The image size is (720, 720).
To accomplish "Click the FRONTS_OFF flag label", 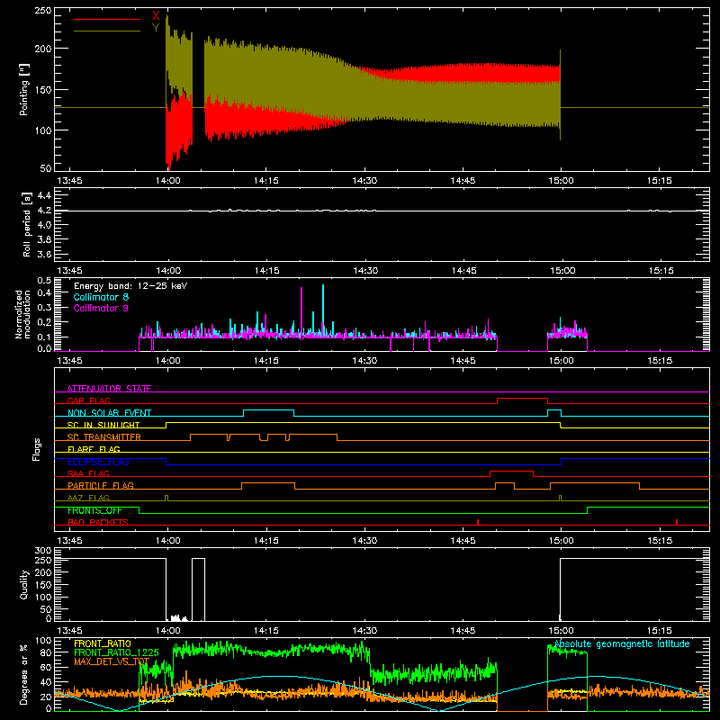I will (94, 510).
